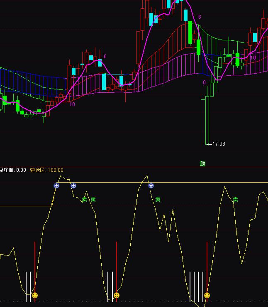Click the leftmost blue sad face marker
The height and width of the screenshot is (307, 268).
click(x=56, y=186)
